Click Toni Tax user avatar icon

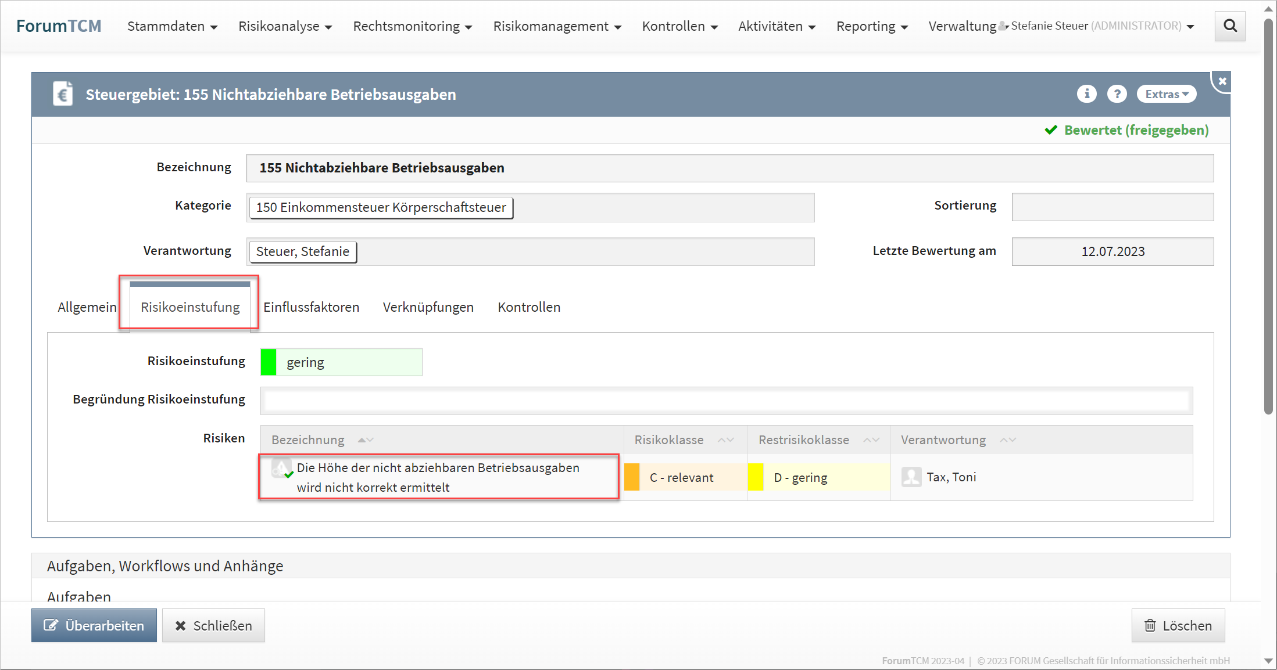tap(911, 477)
